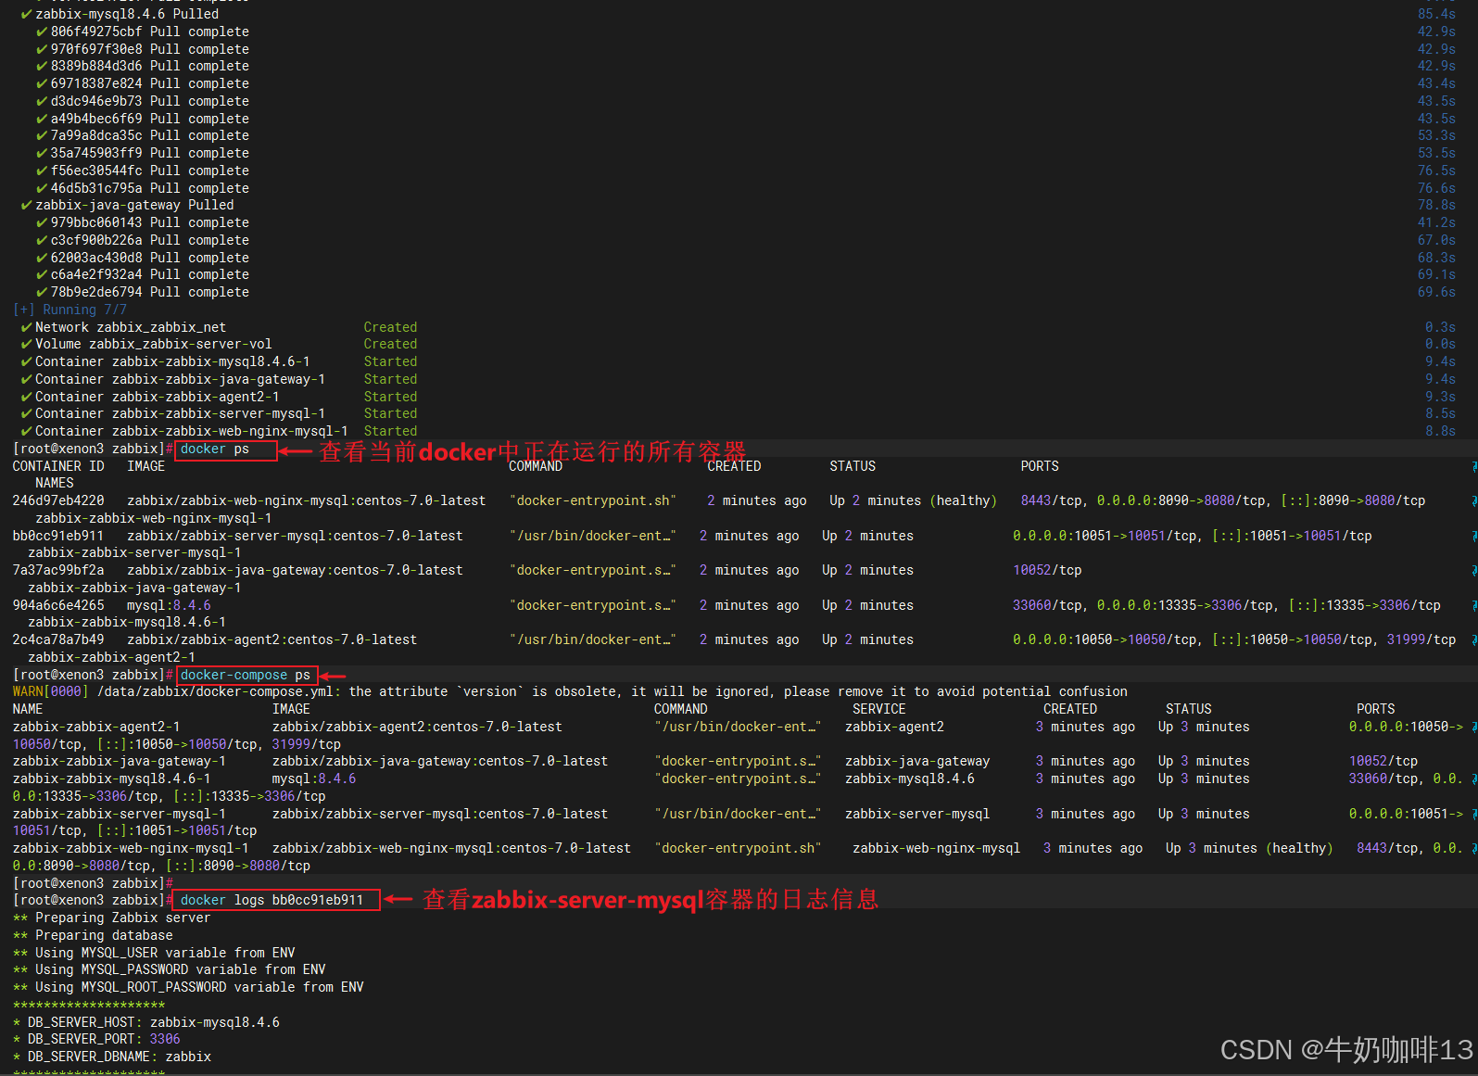The width and height of the screenshot is (1478, 1076).
Task: Click pull time value '85.4s'
Action: point(1436,14)
